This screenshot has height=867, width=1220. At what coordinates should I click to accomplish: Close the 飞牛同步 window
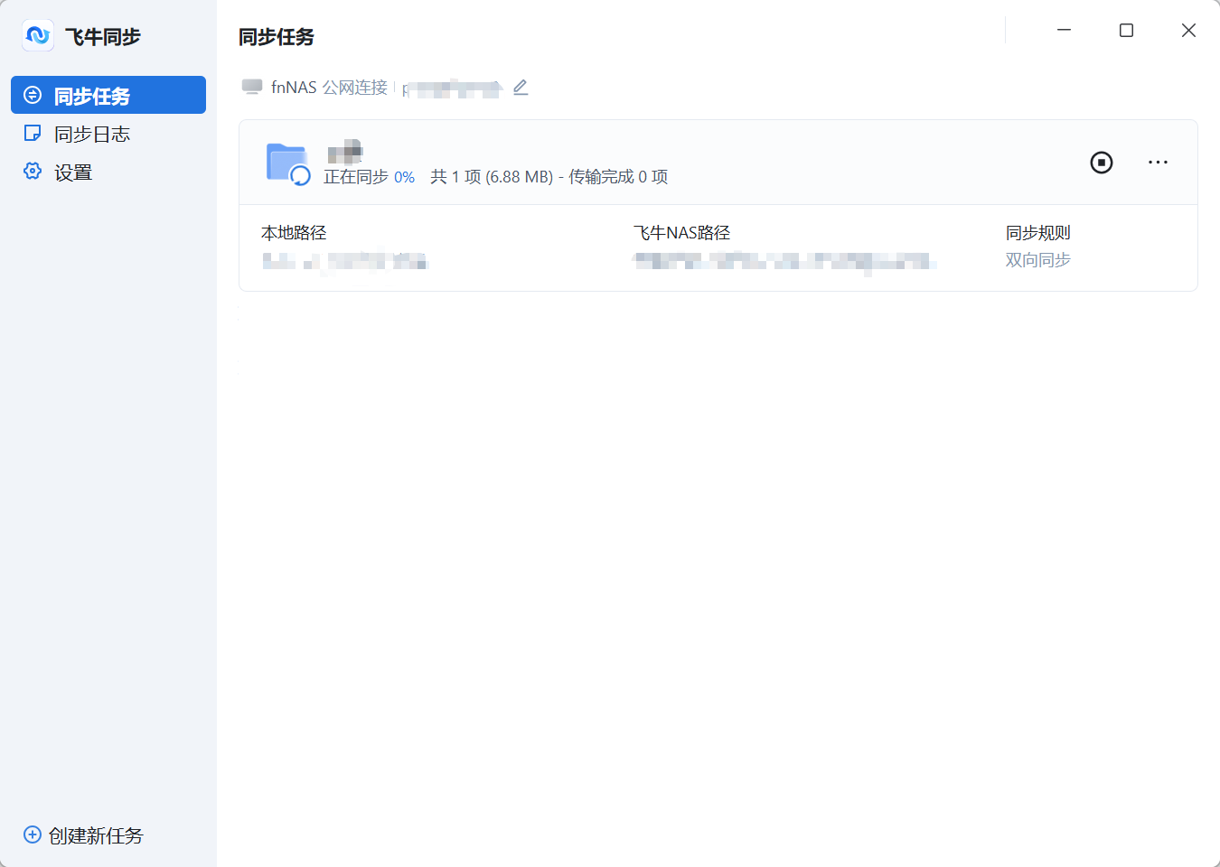tap(1188, 30)
